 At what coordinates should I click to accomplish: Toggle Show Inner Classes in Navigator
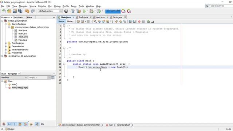coord(25,124)
